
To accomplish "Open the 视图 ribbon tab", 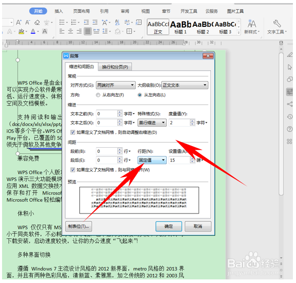I will point(146,11).
